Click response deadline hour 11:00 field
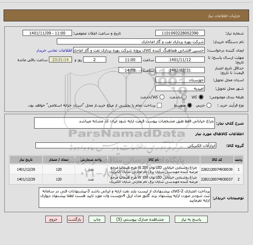The image size is (253, 245). tap(130, 60)
